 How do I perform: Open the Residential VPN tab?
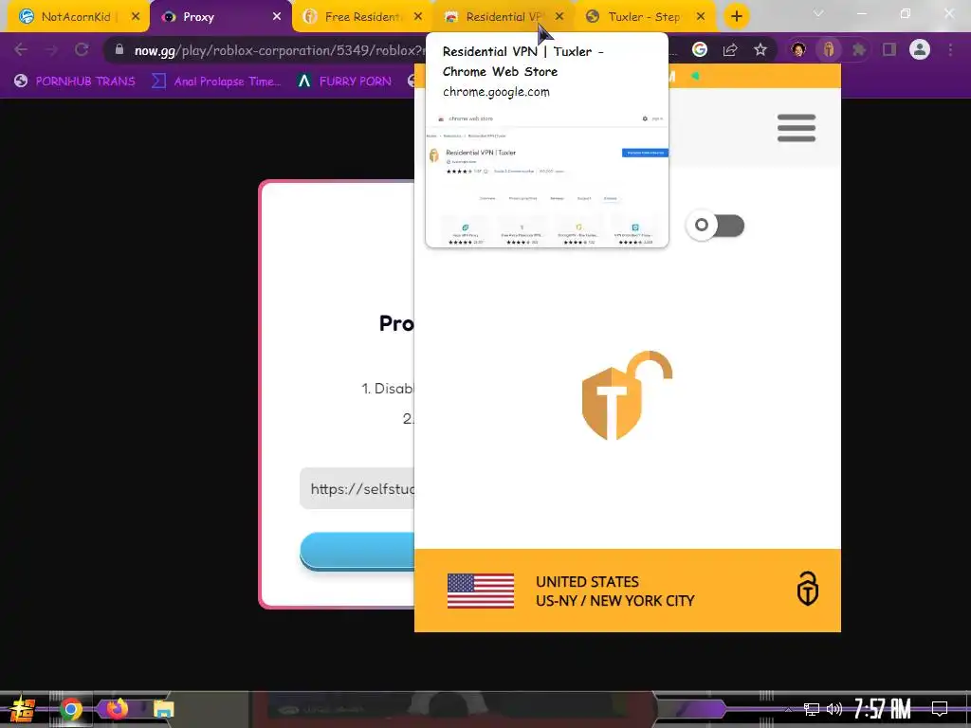coord(502,17)
